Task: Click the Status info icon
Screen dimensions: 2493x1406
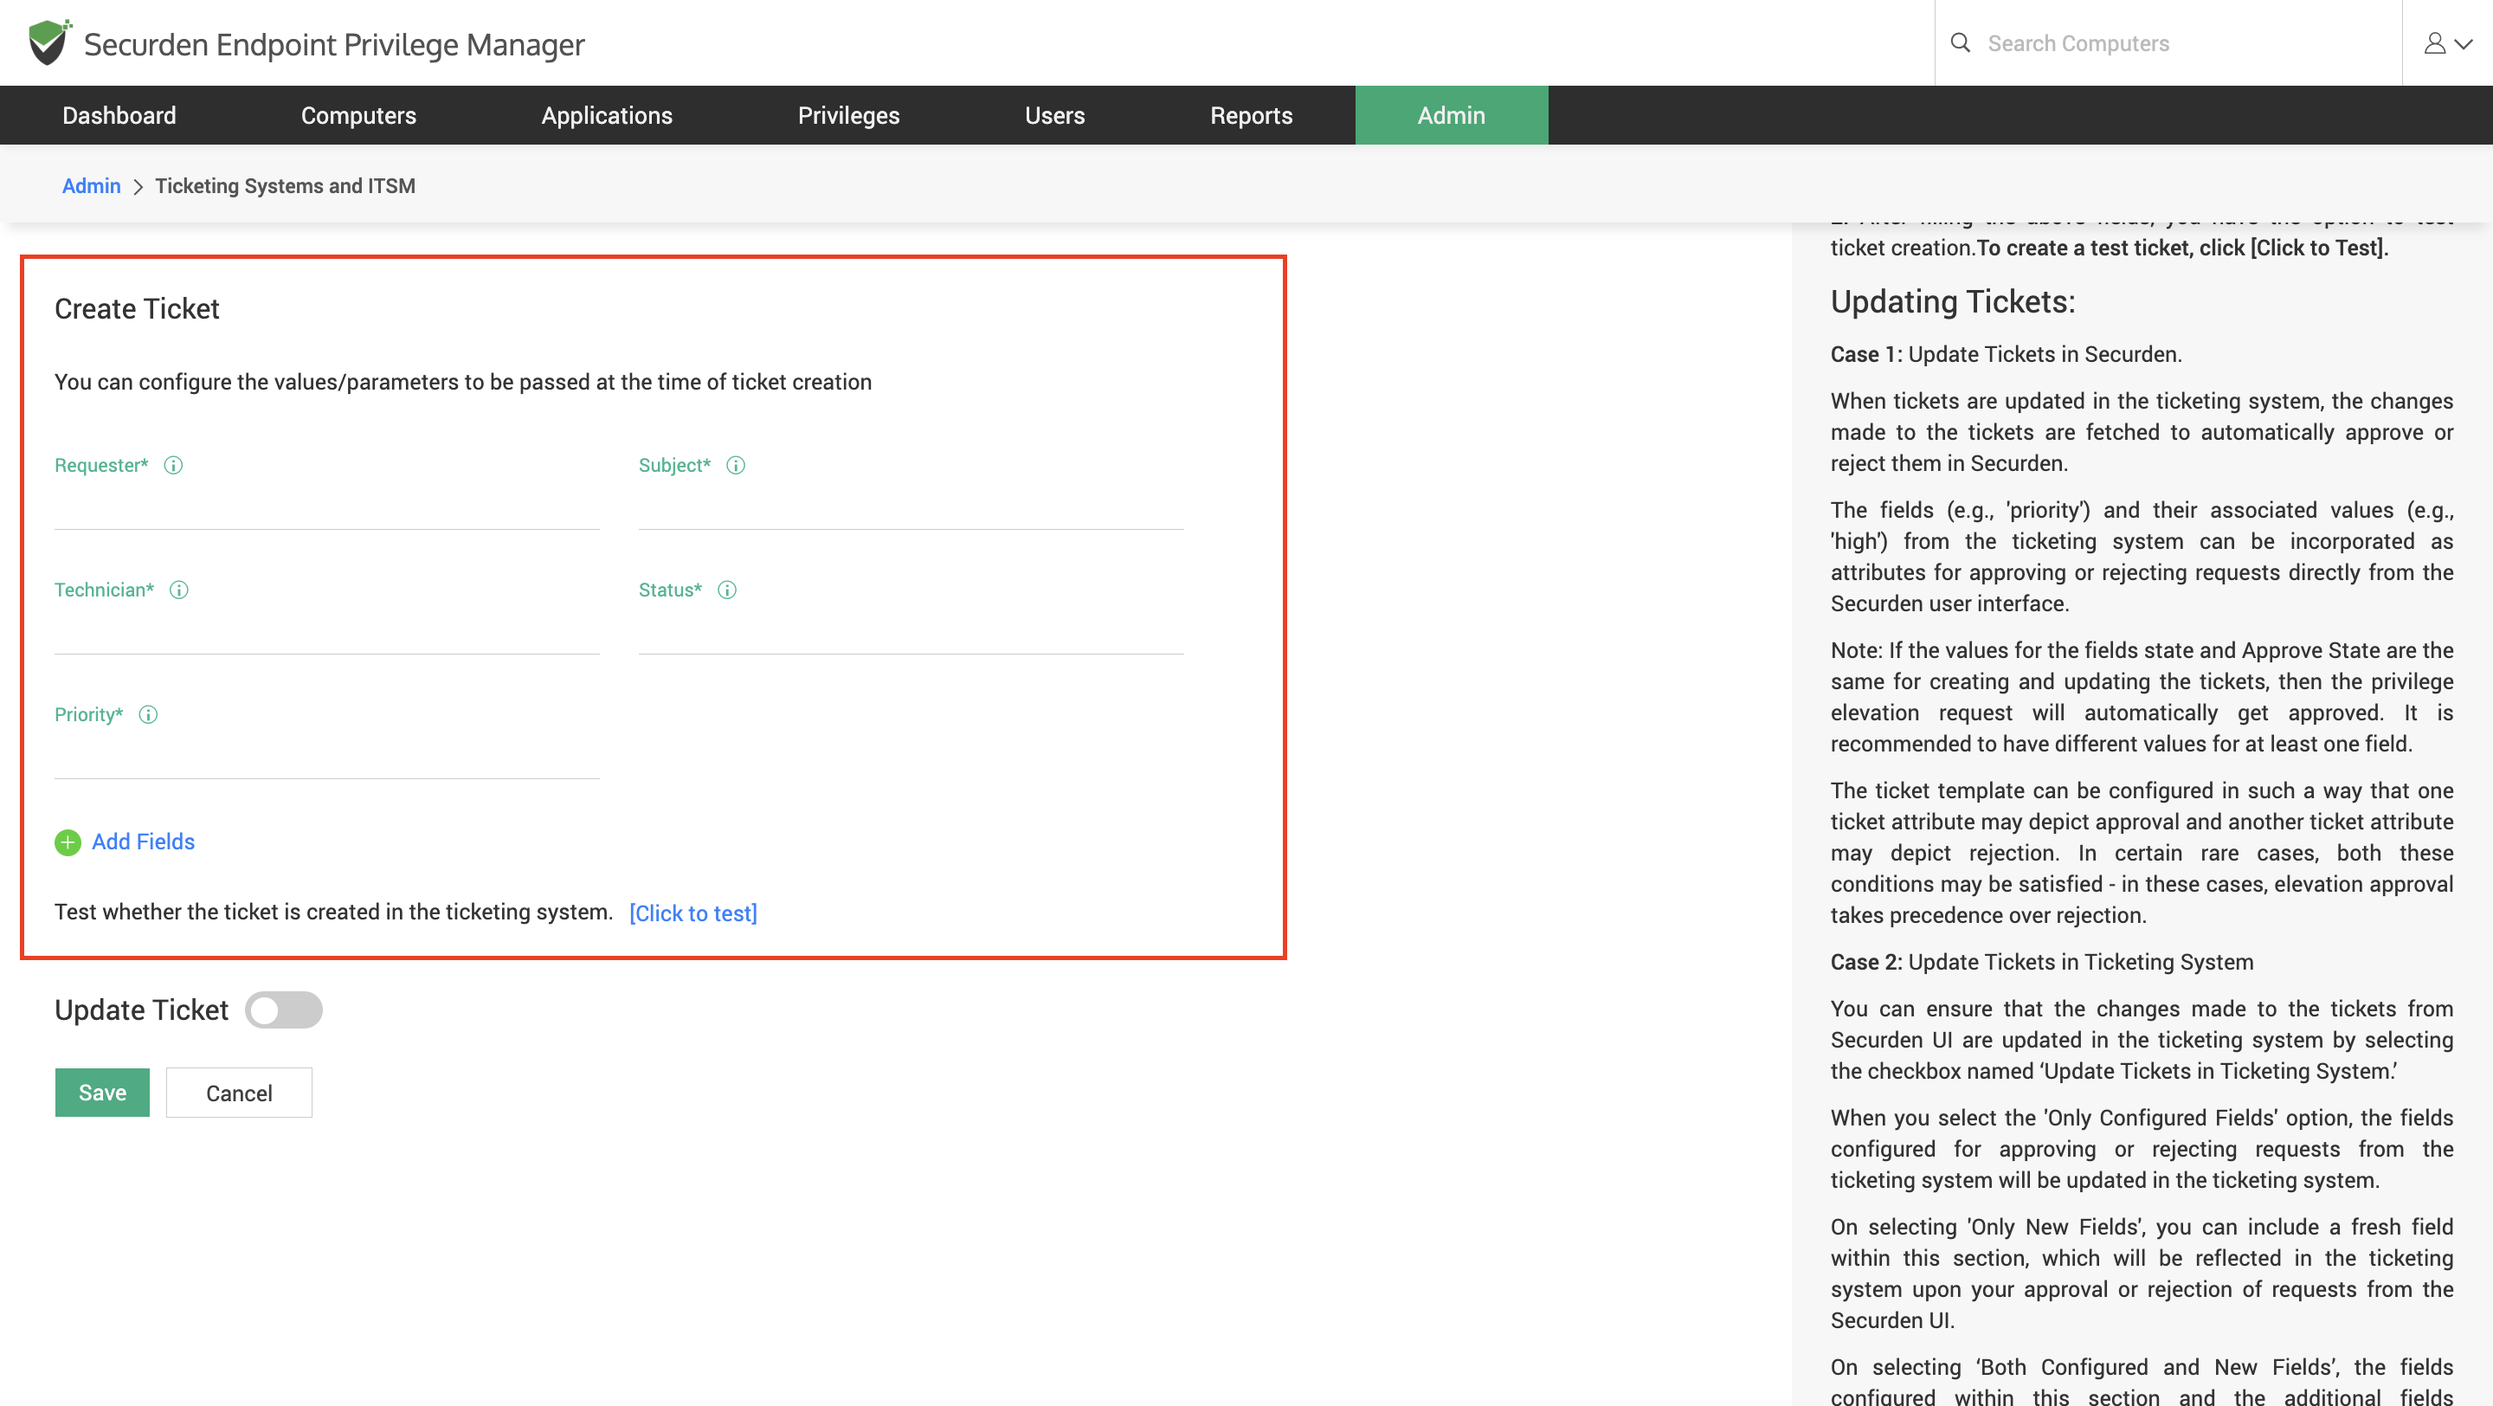Action: click(727, 590)
